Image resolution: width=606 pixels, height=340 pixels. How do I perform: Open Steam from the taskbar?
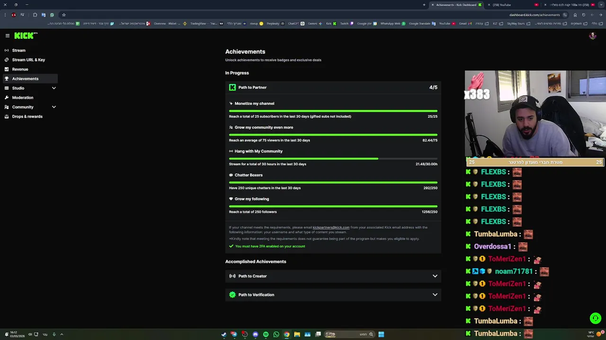pos(224,334)
